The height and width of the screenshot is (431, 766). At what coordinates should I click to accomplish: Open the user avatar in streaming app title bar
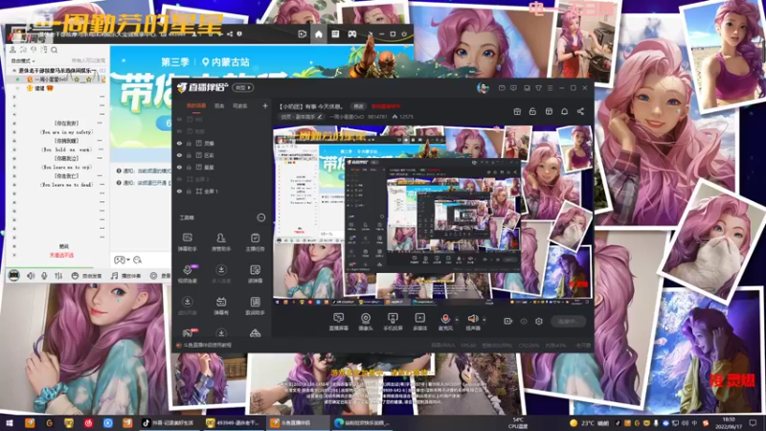pos(483,88)
